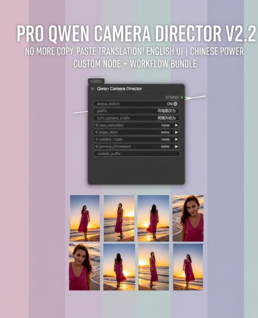Toggle the active_switch ON control
The width and height of the screenshot is (258, 318).
click(x=175, y=104)
